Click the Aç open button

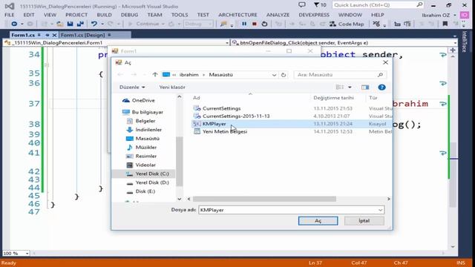pos(318,221)
